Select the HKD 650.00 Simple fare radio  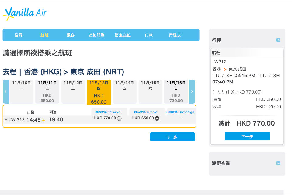pyautogui.click(x=157, y=119)
